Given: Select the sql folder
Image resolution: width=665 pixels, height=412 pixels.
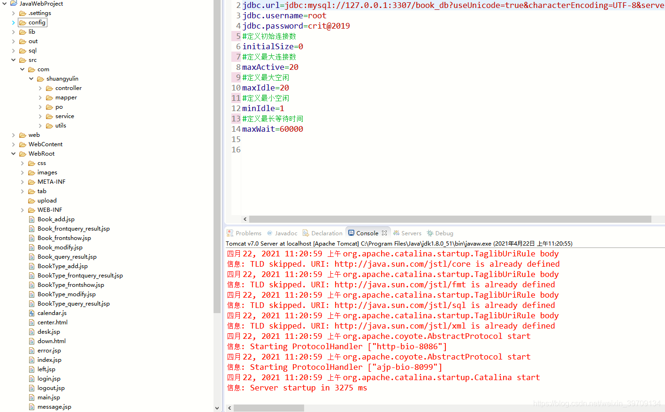Looking at the screenshot, I should (32, 51).
